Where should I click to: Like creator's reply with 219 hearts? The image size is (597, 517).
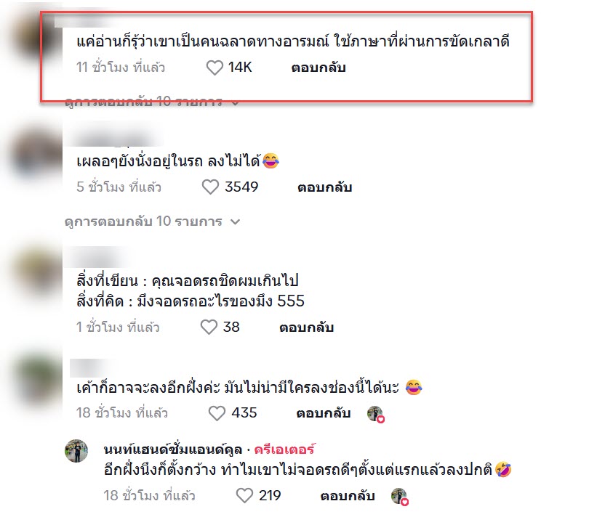(244, 496)
